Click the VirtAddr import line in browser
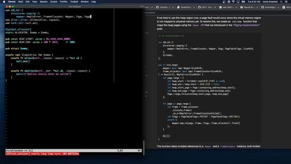Viewport: 291px width, 164px height. pos(168,55)
